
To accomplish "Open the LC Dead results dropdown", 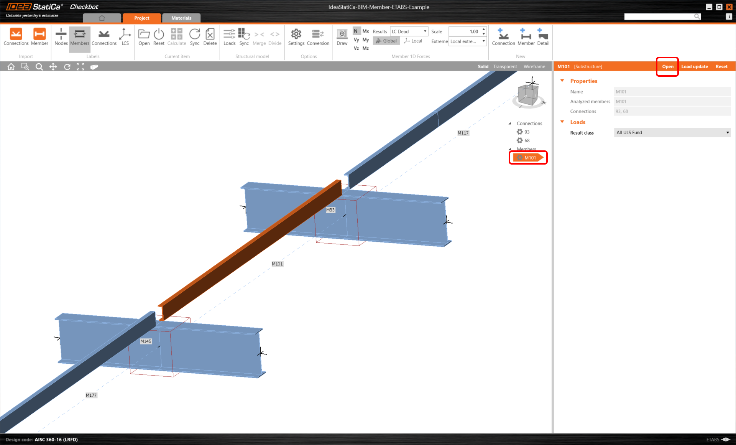I will pos(409,31).
